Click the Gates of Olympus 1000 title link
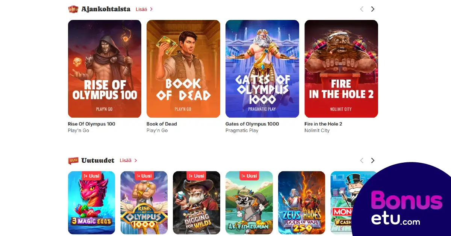Image resolution: width=451 pixels, height=236 pixels. click(252, 124)
